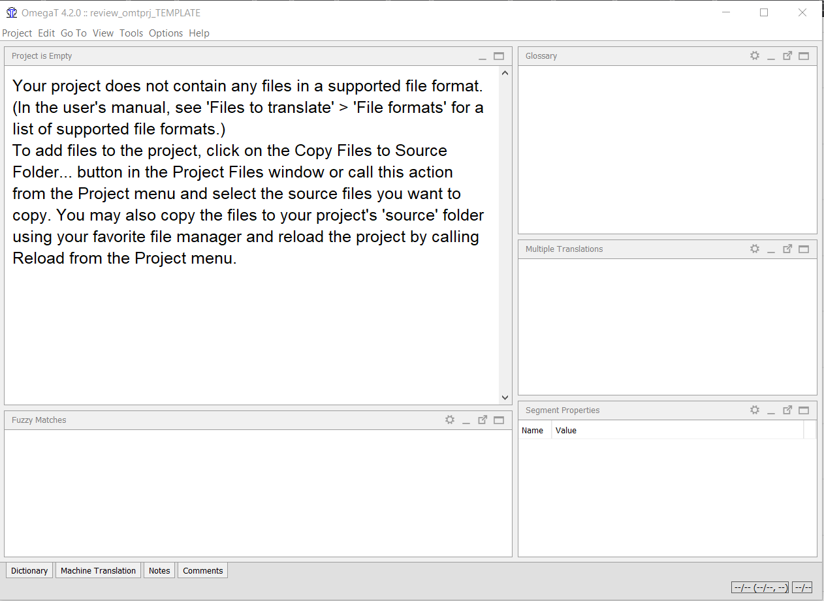The width and height of the screenshot is (824, 601).
Task: Undock the Multiple Translations pane
Action: tap(787, 249)
